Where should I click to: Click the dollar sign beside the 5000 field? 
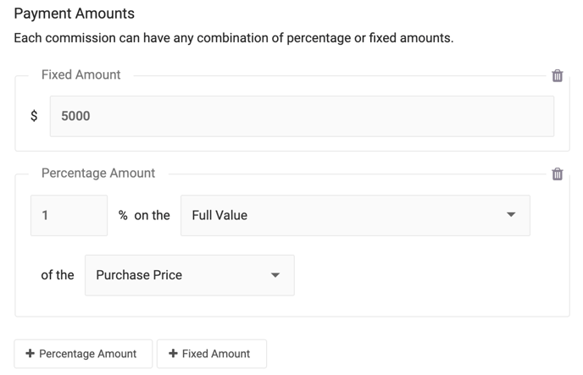coord(34,116)
